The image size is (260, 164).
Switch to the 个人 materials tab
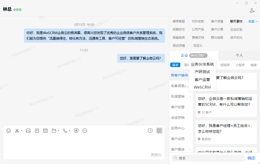click(239, 56)
